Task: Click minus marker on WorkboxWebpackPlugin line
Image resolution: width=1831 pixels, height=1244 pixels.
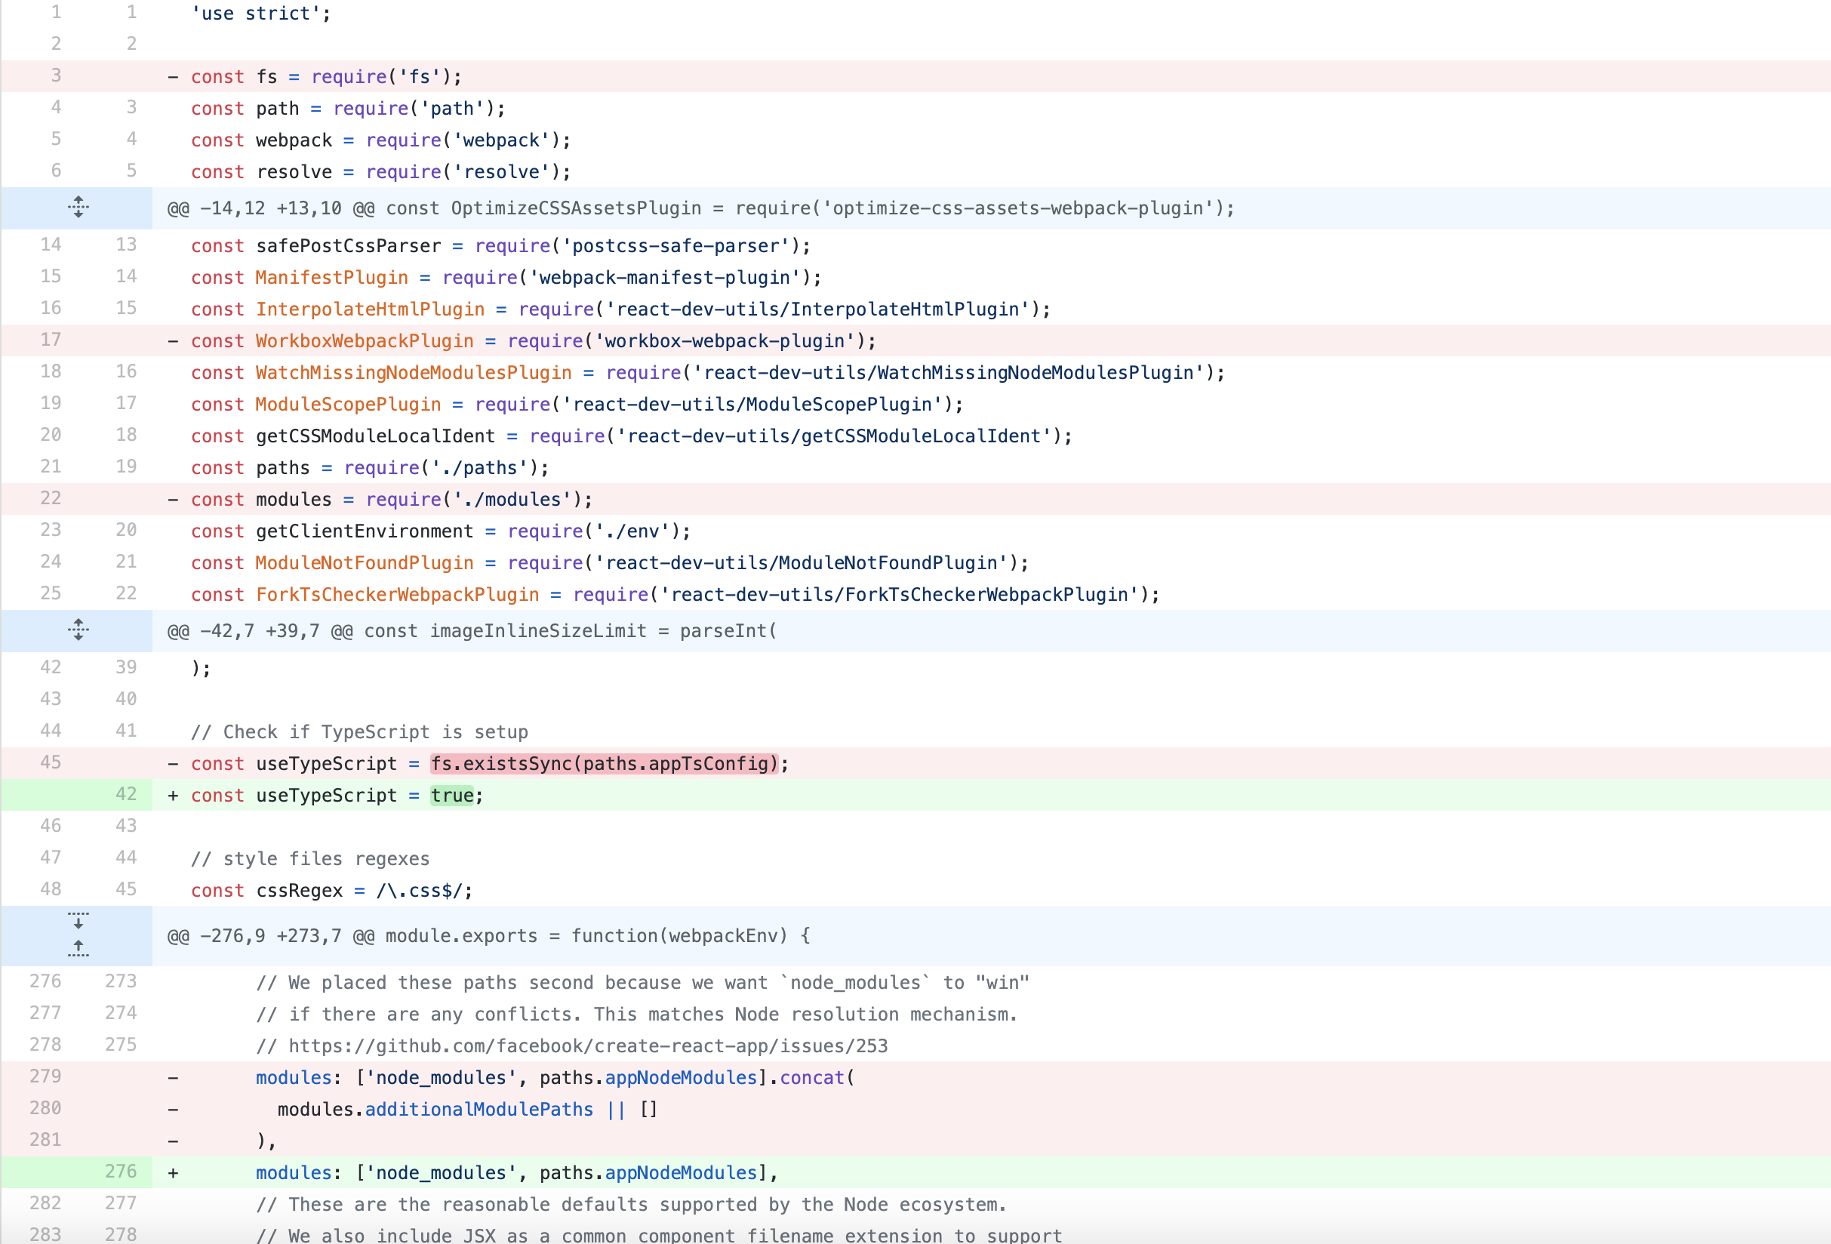Action: tap(173, 341)
